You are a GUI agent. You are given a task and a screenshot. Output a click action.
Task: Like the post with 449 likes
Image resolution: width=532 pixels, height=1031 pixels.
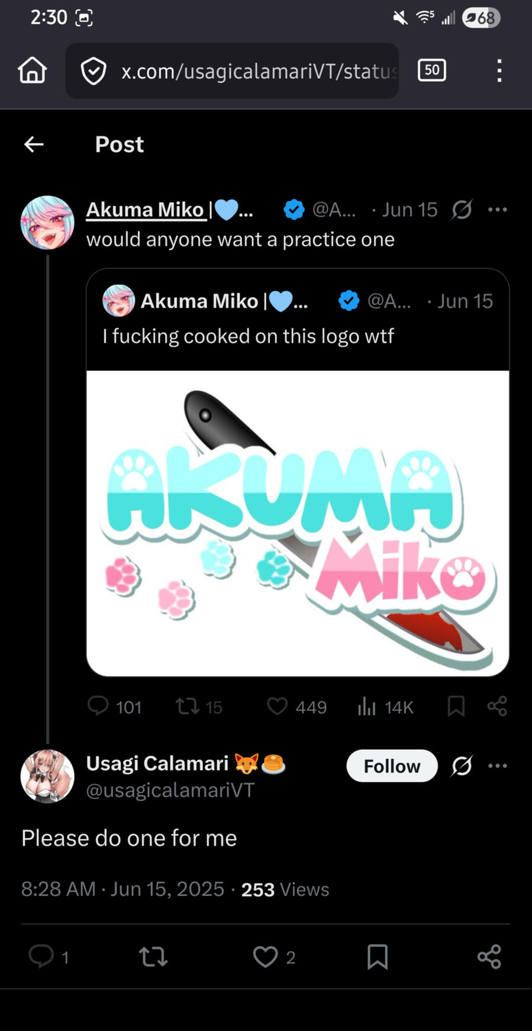(x=277, y=706)
